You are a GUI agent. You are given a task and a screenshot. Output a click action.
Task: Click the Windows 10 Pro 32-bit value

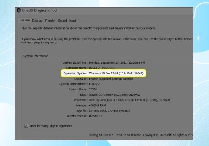tap(116, 73)
